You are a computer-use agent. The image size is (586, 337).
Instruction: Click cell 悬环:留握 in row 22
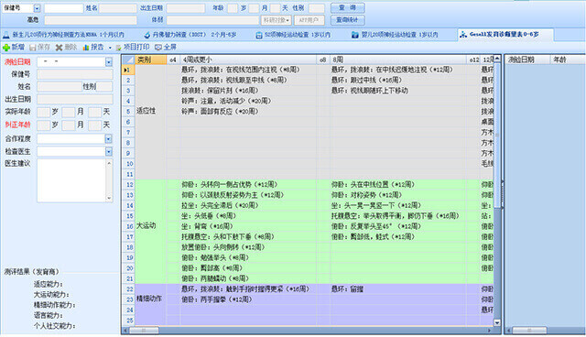pyautogui.click(x=397, y=289)
